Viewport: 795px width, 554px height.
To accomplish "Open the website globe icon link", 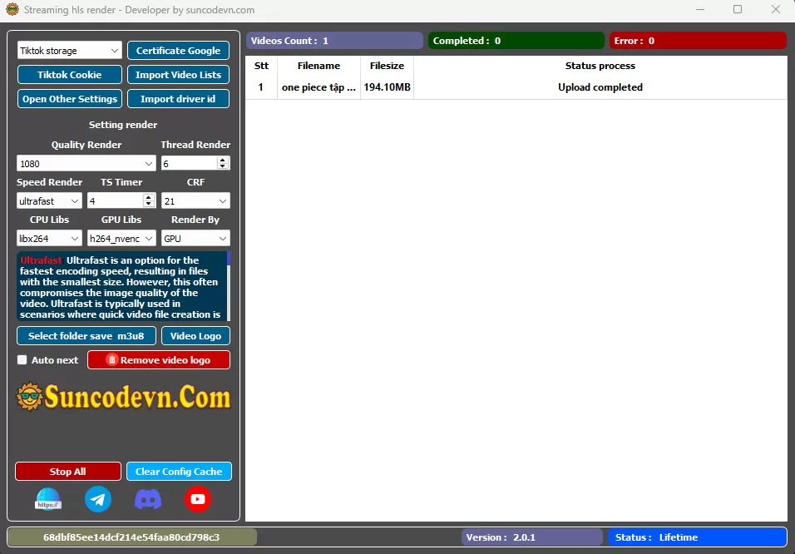I will (x=48, y=499).
